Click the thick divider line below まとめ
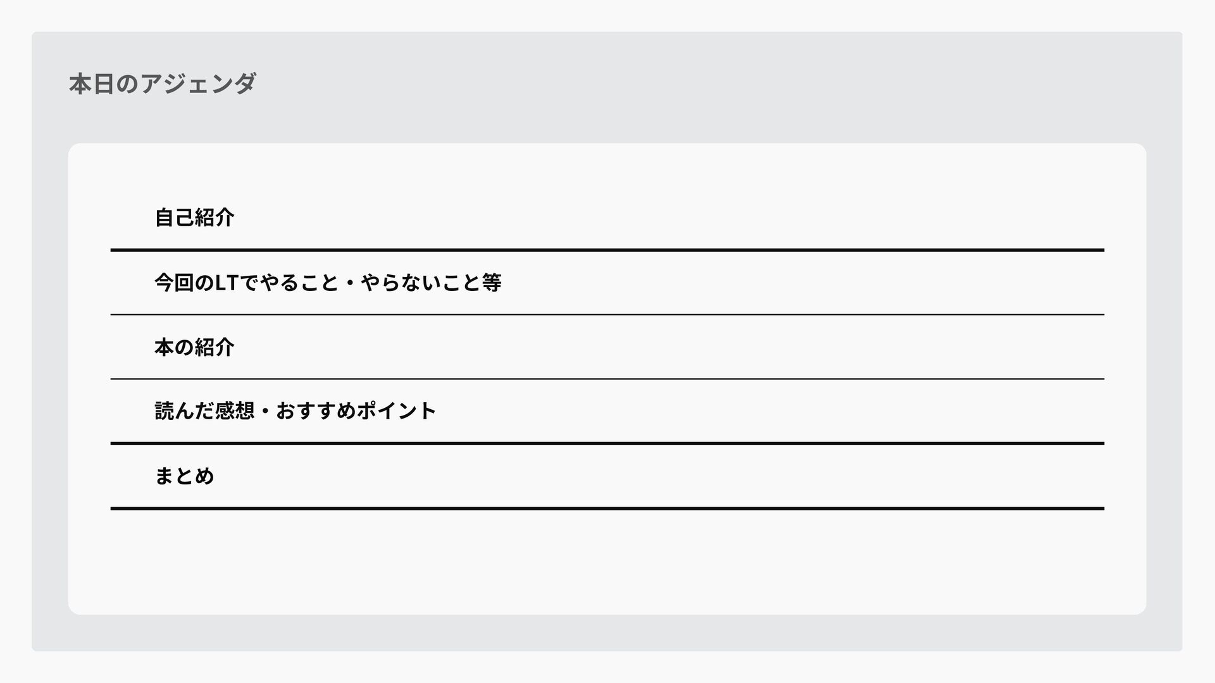The height and width of the screenshot is (683, 1215). click(607, 508)
